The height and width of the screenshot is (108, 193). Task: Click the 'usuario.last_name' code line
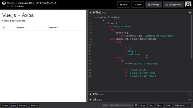[141, 76]
